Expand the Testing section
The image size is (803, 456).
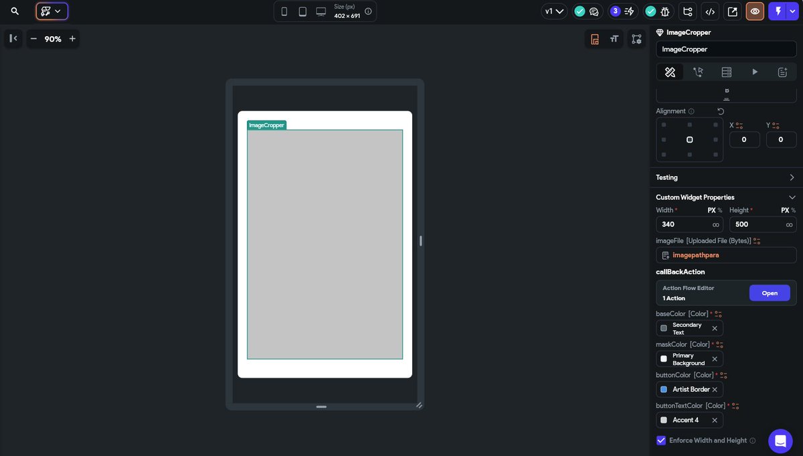pos(726,177)
